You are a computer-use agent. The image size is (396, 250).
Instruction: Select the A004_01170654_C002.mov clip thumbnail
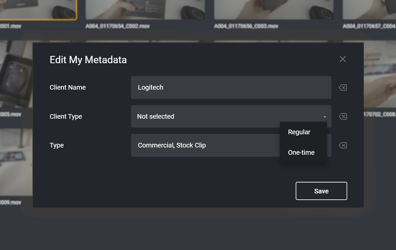click(x=145, y=9)
